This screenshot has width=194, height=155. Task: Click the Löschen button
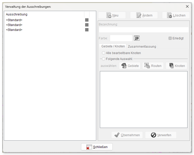click(x=176, y=15)
